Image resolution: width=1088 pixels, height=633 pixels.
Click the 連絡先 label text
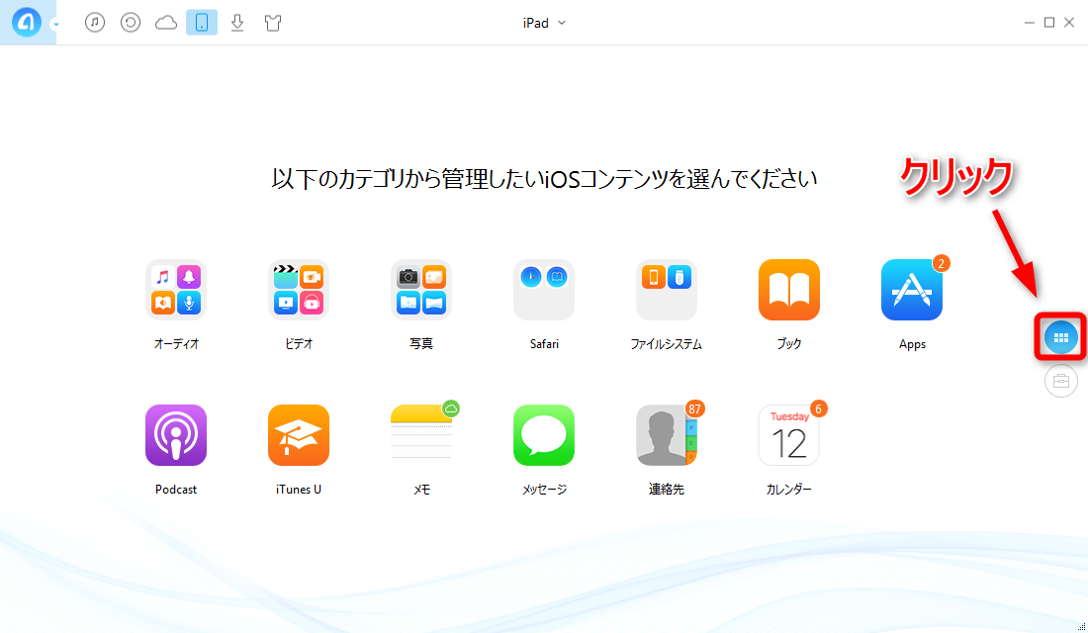[666, 490]
